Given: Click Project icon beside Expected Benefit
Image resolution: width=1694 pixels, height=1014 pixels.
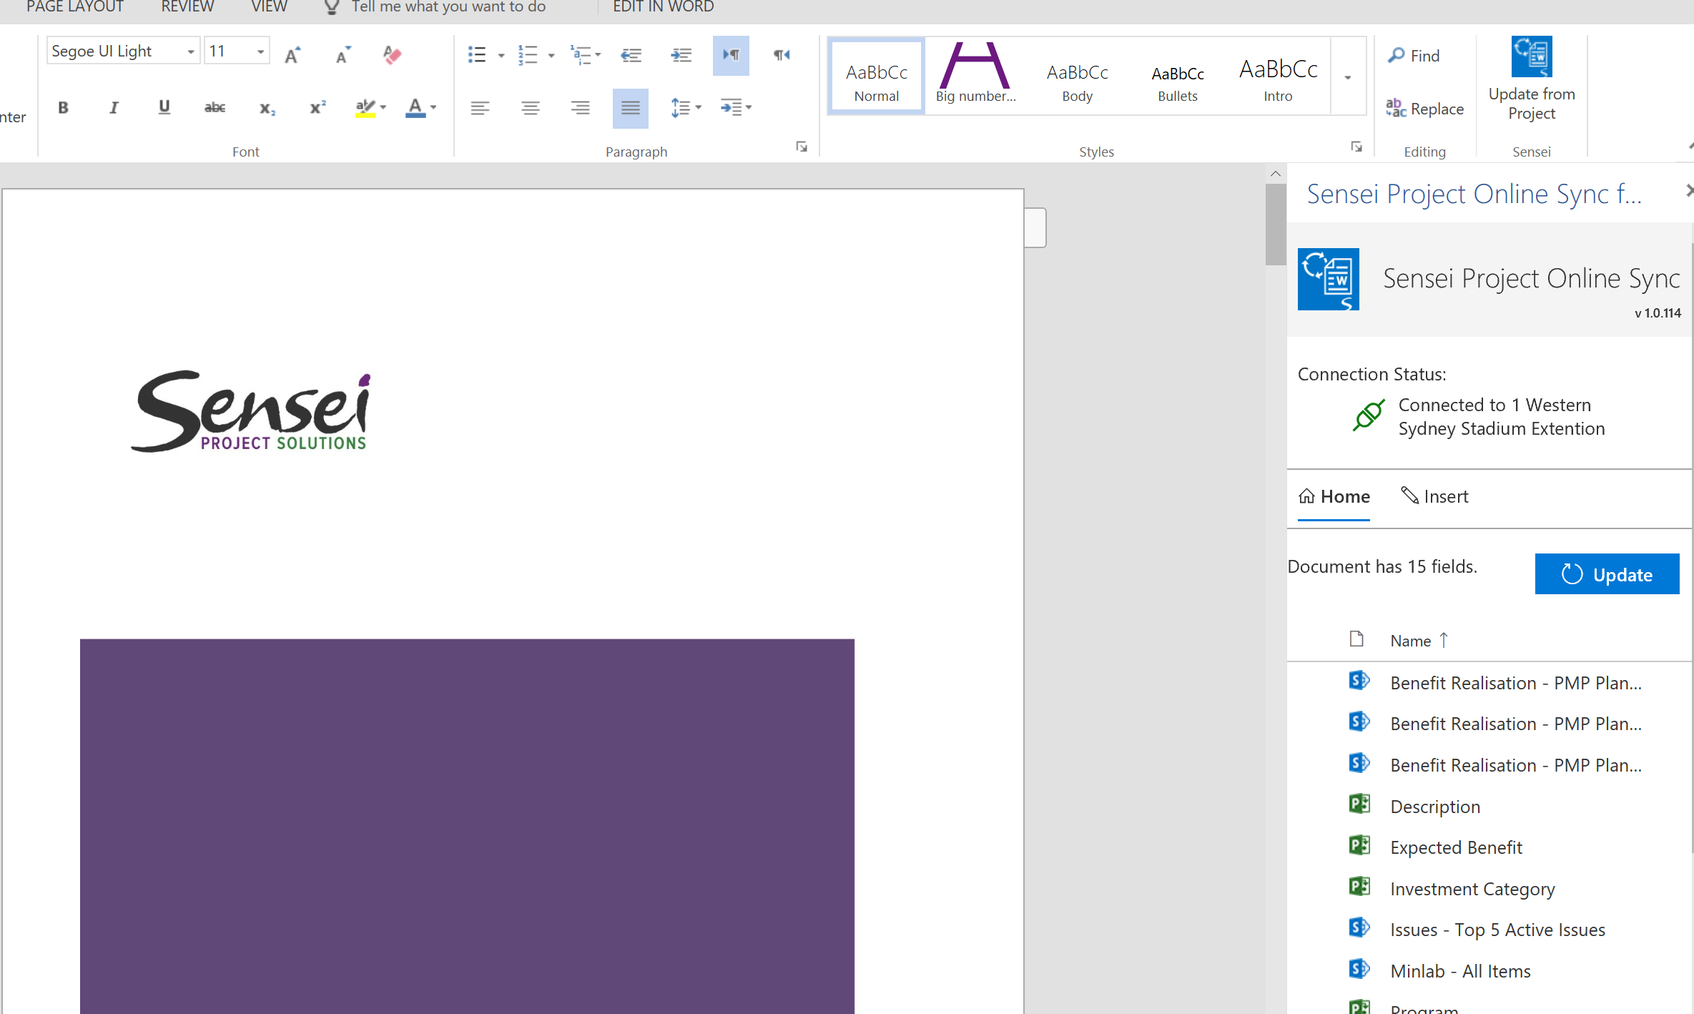Looking at the screenshot, I should coord(1359,845).
